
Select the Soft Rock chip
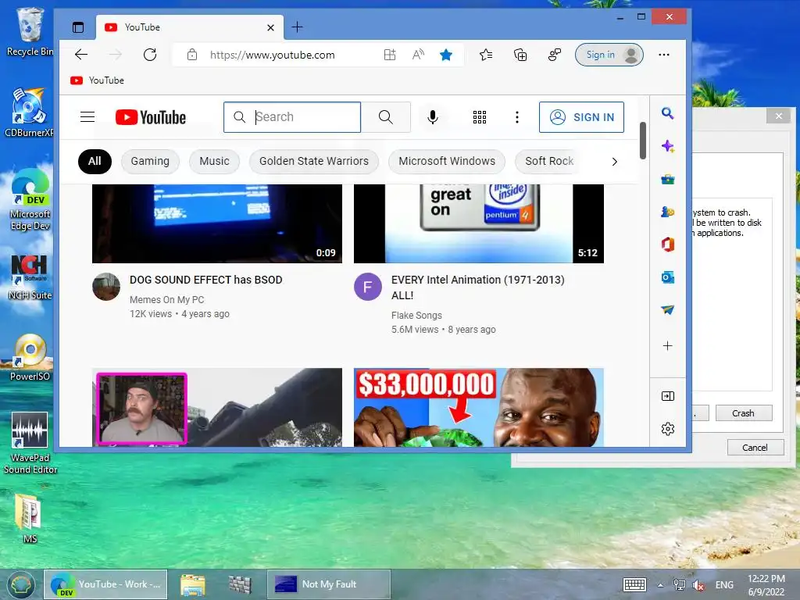549,161
